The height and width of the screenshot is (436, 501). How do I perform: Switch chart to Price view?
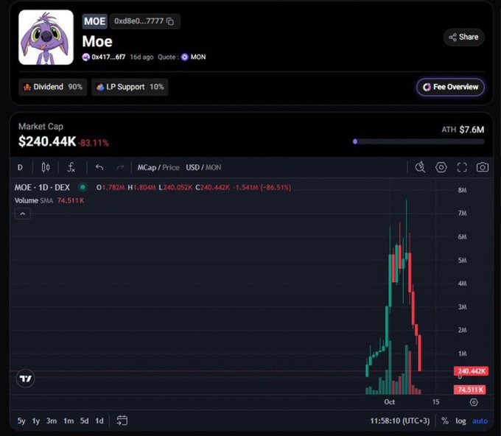point(171,168)
